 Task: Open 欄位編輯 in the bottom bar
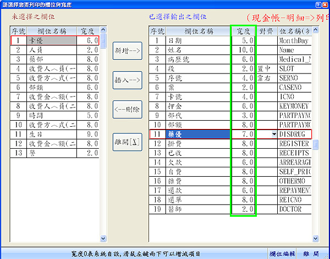[283, 254]
